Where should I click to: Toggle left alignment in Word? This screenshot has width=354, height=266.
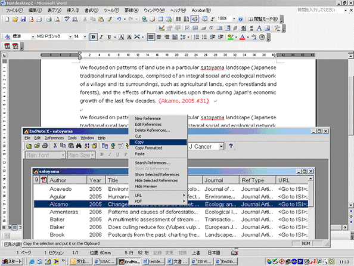(151, 37)
